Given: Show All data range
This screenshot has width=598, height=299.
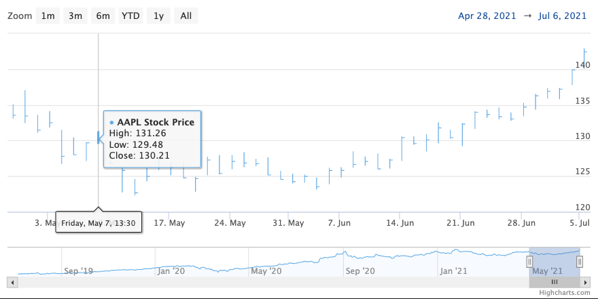Looking at the screenshot, I should [x=186, y=16].
